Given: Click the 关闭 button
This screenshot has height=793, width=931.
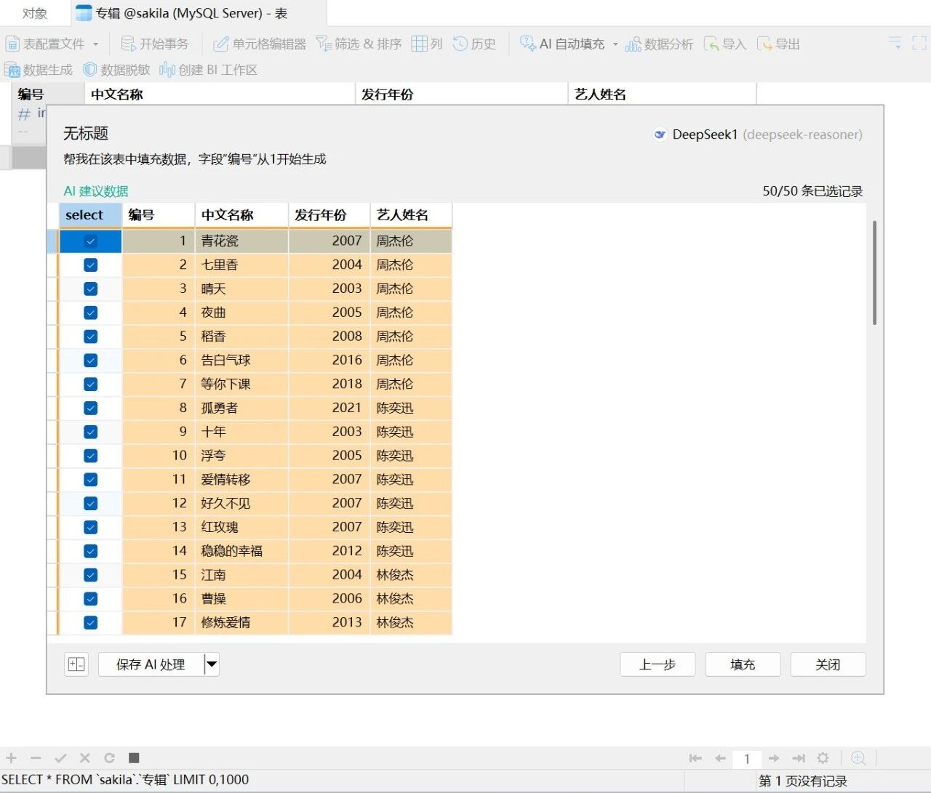Looking at the screenshot, I should click(x=828, y=664).
